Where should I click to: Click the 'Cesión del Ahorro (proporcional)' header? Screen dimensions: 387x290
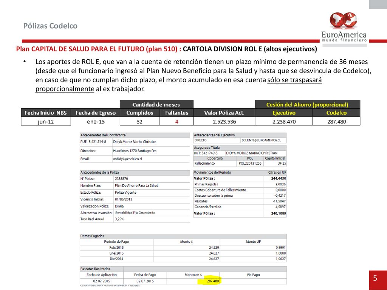(x=307, y=105)
